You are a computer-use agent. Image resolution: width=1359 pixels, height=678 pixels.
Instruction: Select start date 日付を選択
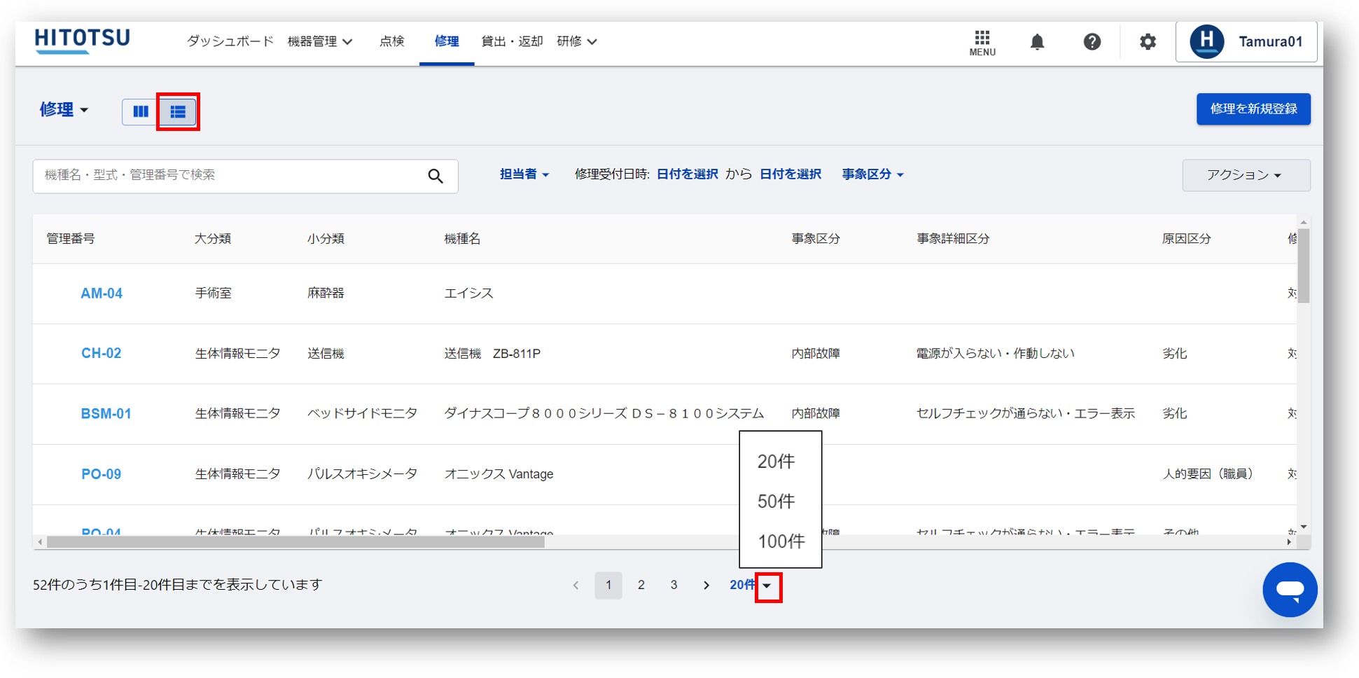click(x=687, y=174)
